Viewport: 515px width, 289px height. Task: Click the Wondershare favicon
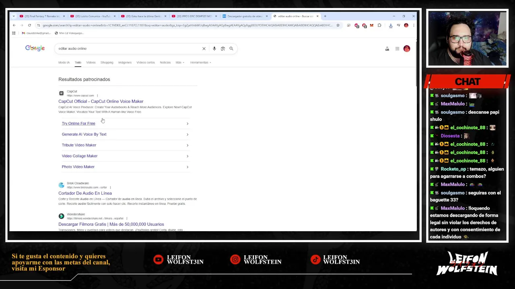(x=61, y=216)
